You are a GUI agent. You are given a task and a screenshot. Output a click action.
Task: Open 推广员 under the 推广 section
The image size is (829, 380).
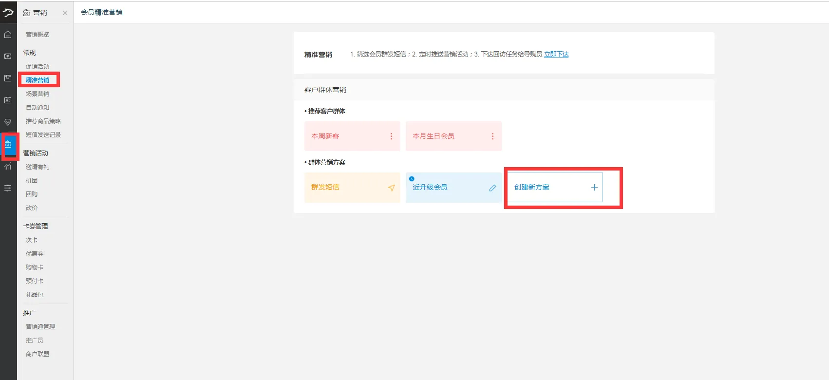click(35, 341)
